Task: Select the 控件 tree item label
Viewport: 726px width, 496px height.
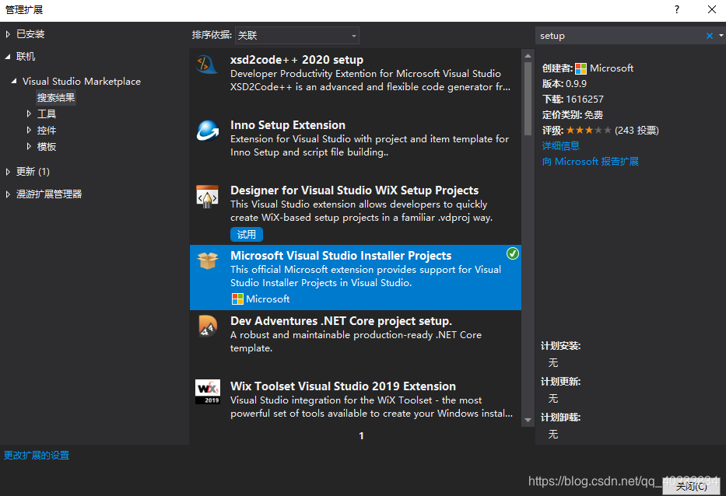Action: tap(47, 131)
